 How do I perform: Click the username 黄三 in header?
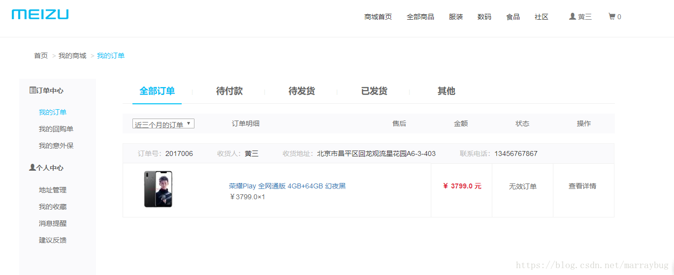pos(585,17)
